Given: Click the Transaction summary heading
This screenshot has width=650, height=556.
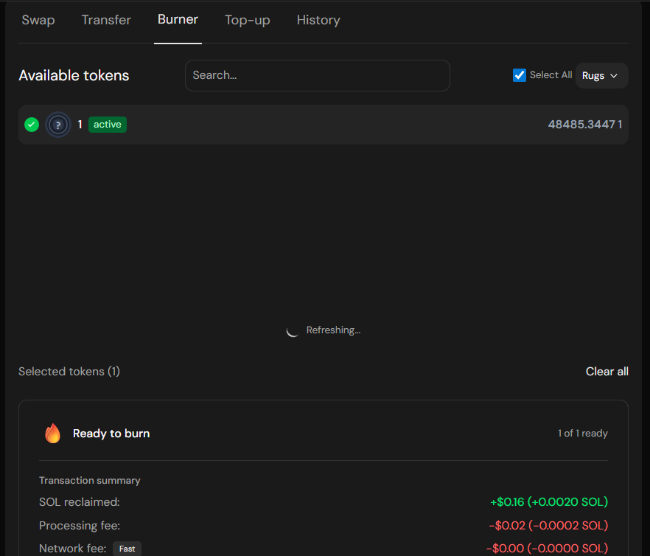Looking at the screenshot, I should click(x=90, y=481).
